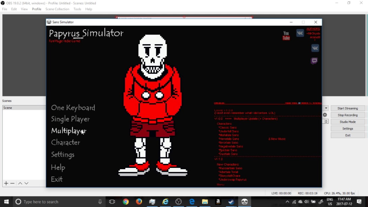Select the Scene entry in Scenes list
Image resolution: width=368 pixels, height=207 pixels.
(24, 108)
